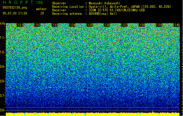Select the 2139 time label

point(159,25)
